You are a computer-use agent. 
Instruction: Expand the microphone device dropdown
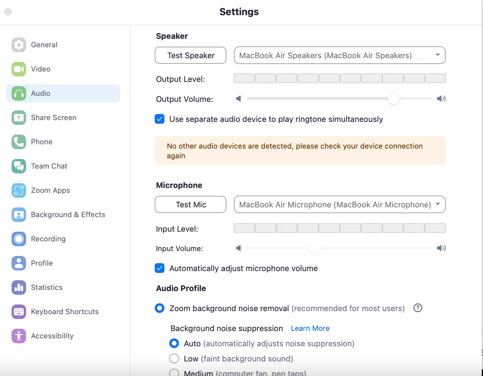(x=339, y=205)
